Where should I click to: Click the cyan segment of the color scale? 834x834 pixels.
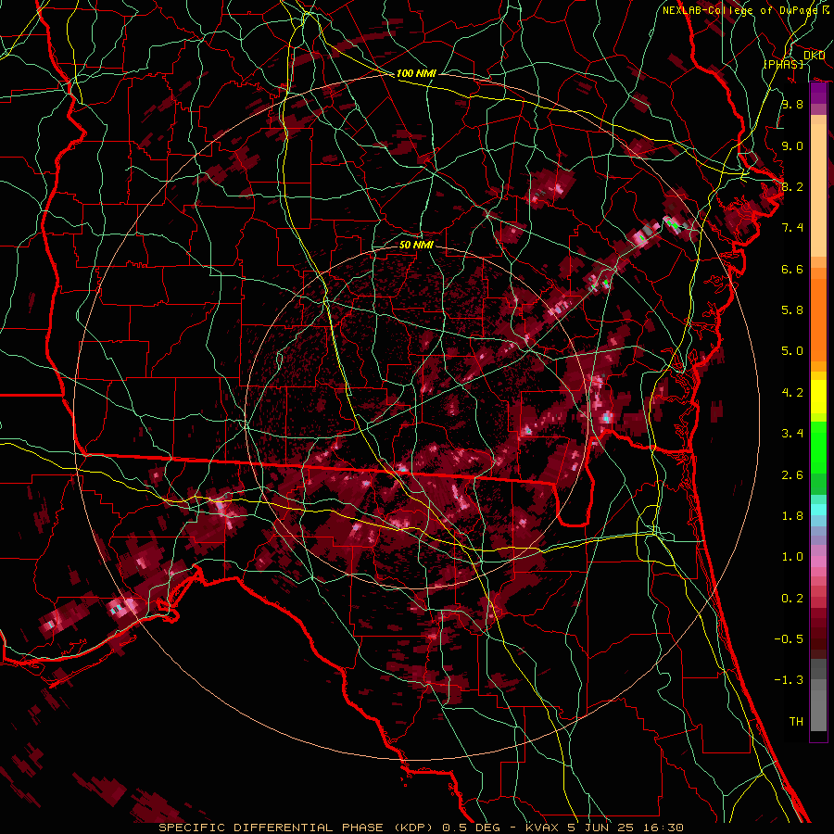pos(818,510)
